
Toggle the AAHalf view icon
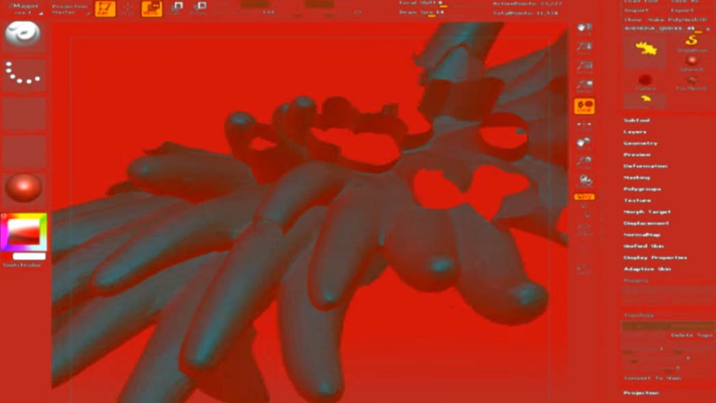[x=584, y=87]
